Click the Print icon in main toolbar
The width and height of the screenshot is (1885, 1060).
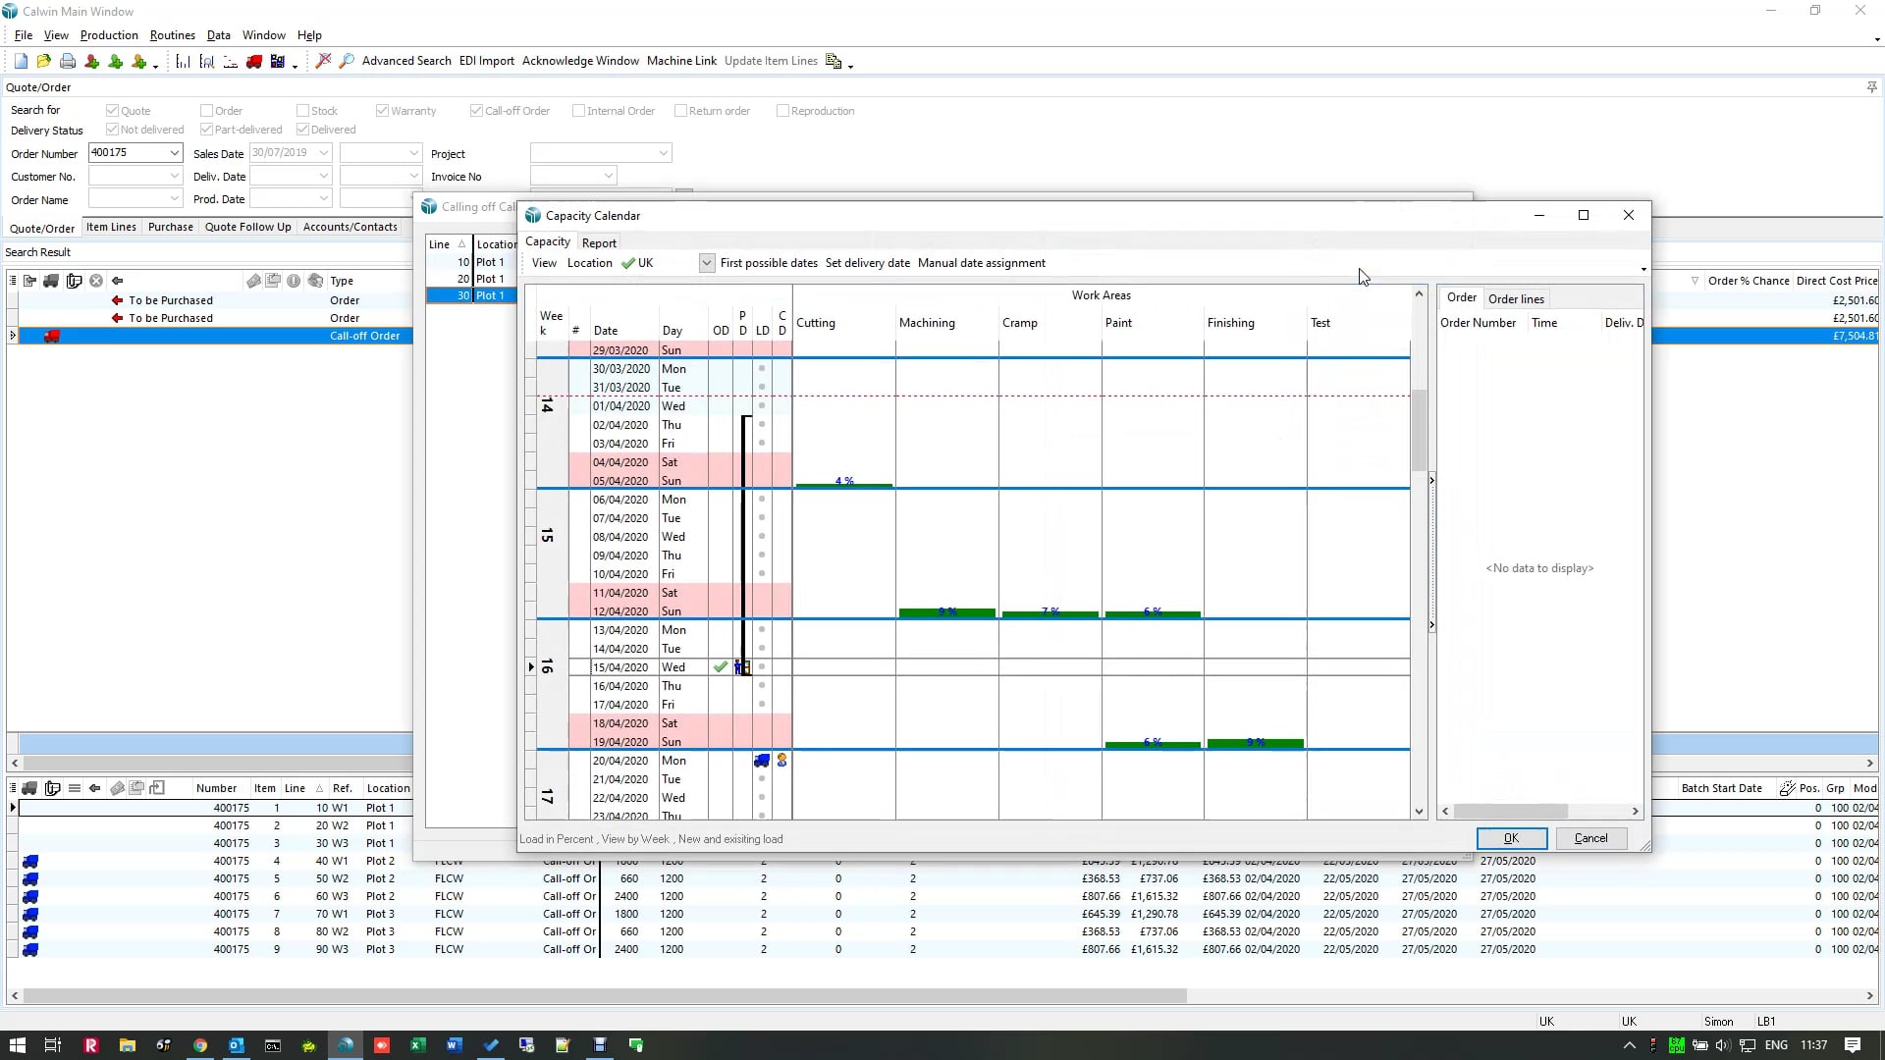tap(68, 61)
